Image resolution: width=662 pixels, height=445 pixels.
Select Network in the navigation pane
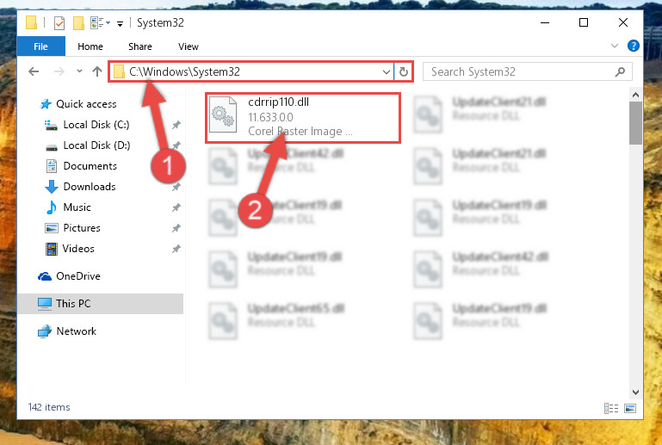pyautogui.click(x=76, y=331)
